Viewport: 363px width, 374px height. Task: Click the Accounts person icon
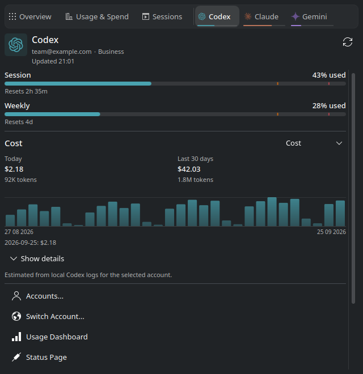[16, 296]
